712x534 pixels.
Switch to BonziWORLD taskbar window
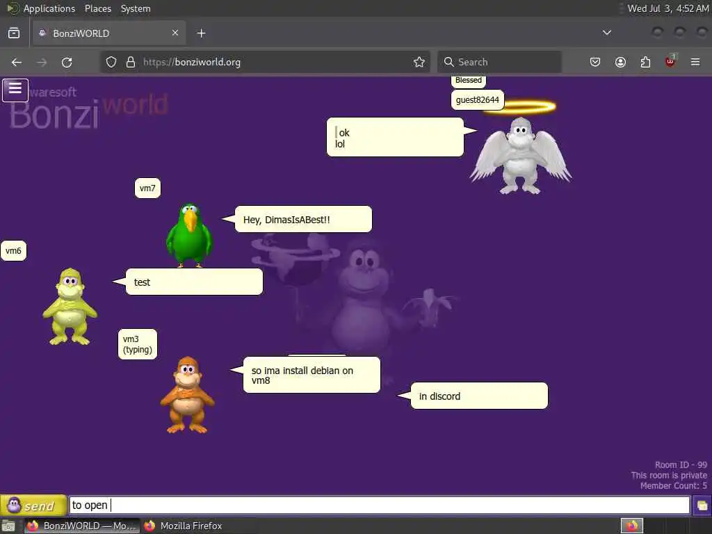point(82,526)
